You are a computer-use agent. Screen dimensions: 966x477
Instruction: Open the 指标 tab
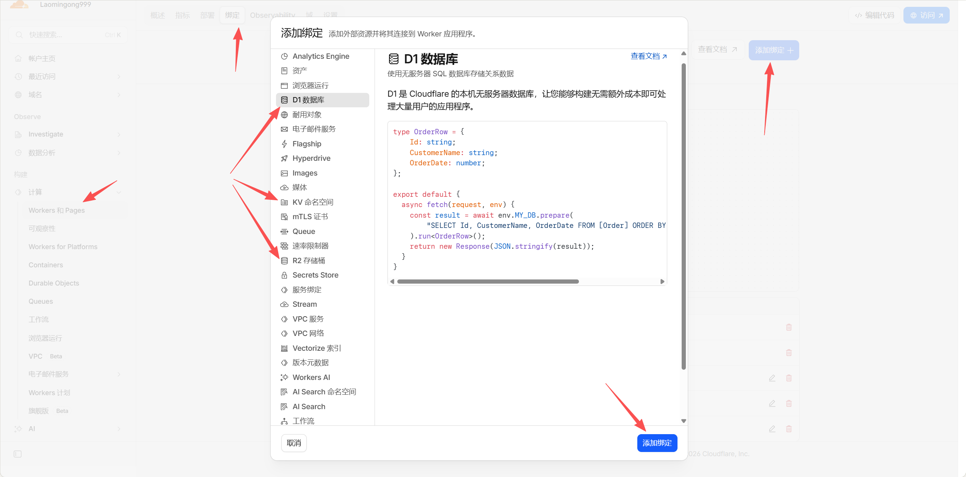coord(183,15)
